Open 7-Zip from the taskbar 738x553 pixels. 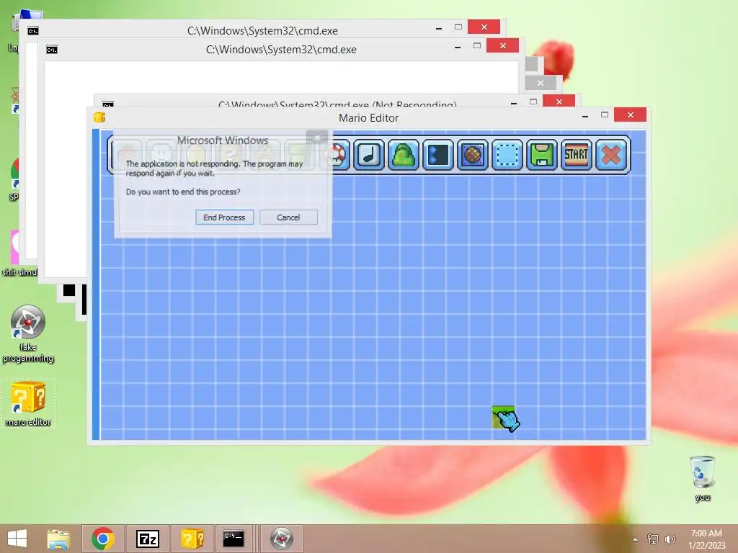[147, 539]
